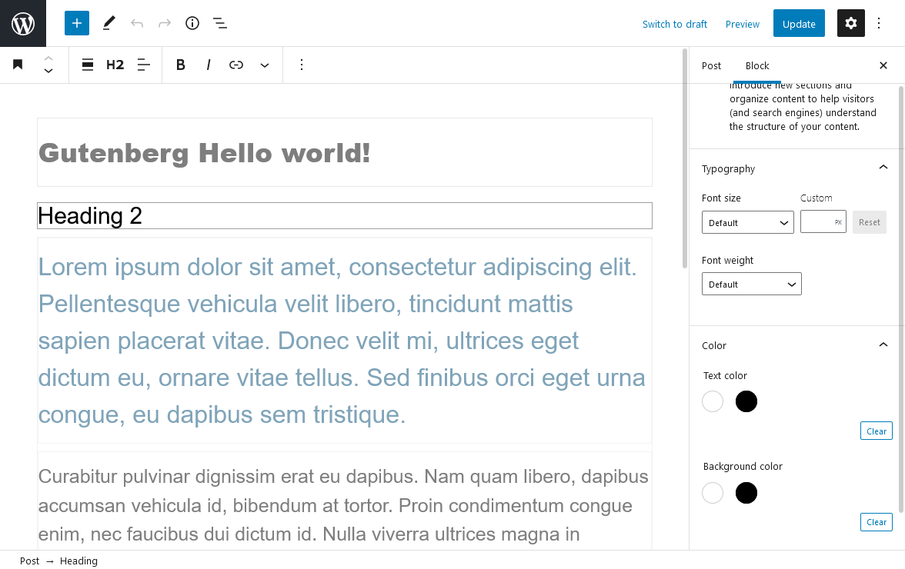
Task: Click Heading in the breadcrumb
Action: 78,561
